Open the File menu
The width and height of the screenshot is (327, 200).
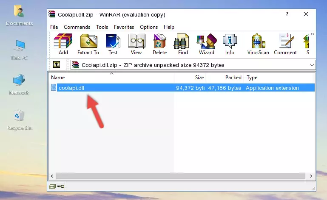pos(54,27)
